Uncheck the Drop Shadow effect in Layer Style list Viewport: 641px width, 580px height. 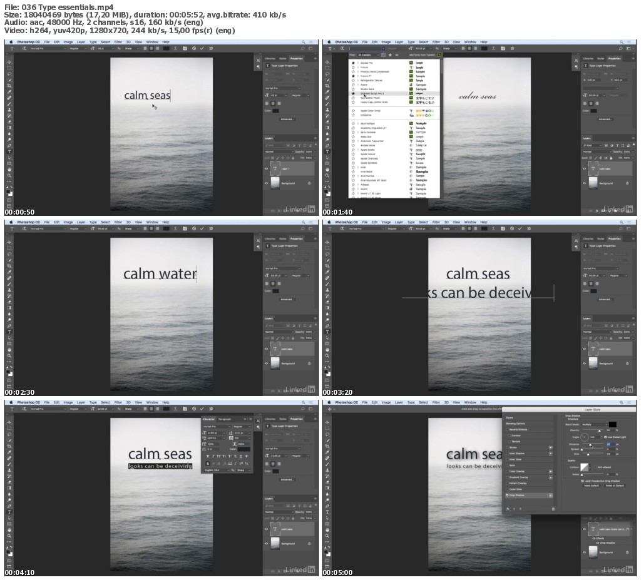(507, 496)
